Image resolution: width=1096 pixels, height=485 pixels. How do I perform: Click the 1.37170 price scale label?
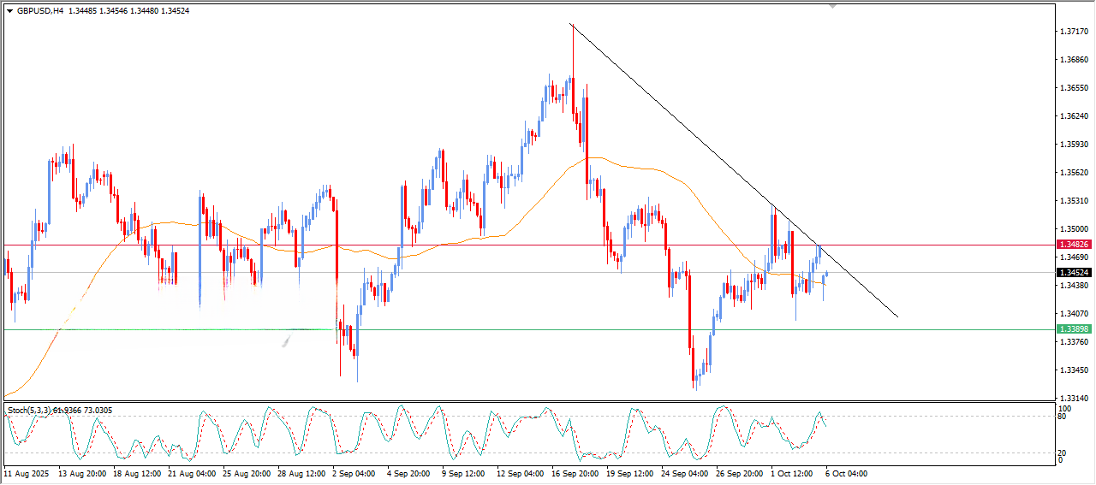(x=1073, y=32)
